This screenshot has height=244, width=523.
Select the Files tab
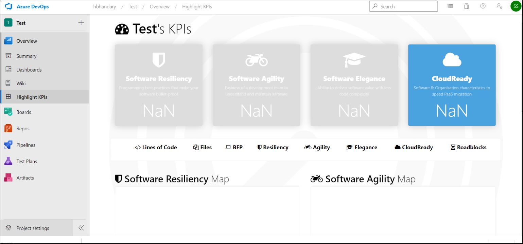point(203,147)
